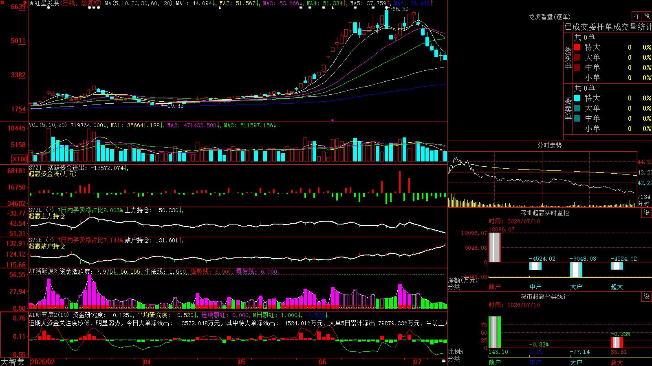The width and height of the screenshot is (652, 366).
Task: Click the magenta triangle marker below the K-line chart
Action: coord(332,120)
